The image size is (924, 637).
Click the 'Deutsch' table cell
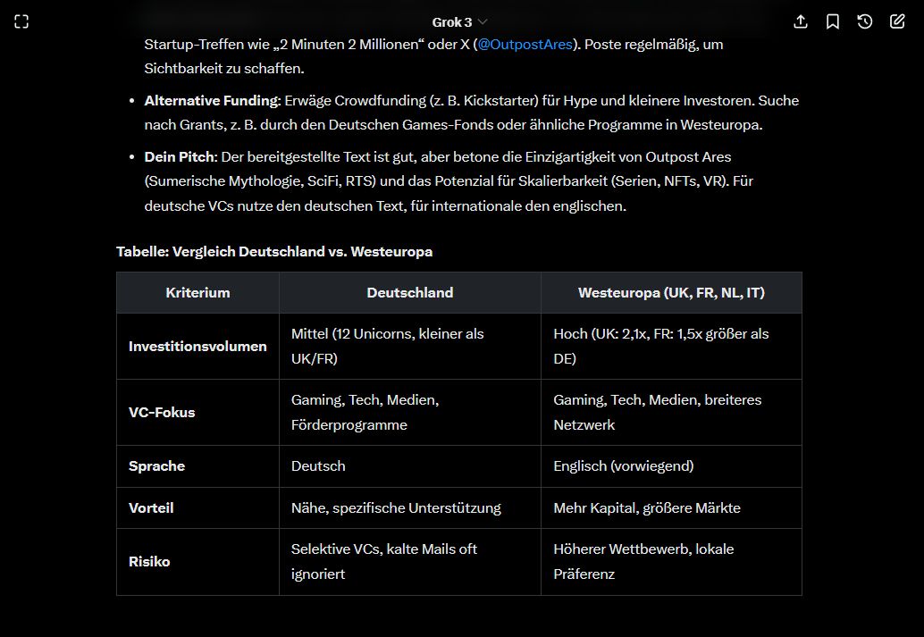coord(410,465)
